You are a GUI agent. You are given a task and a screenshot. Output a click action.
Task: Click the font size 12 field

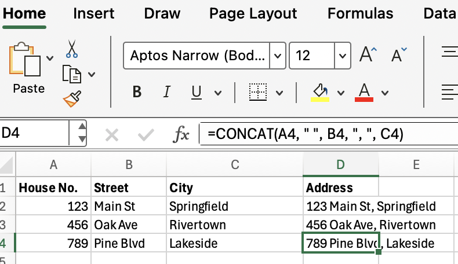(312, 56)
